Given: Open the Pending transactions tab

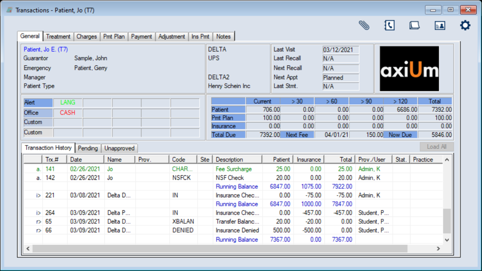Looking at the screenshot, I should 88,148.
